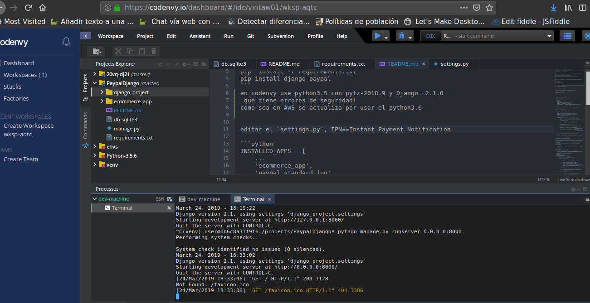Open the Run configurations dropdown arrow
This screenshot has width=590, height=303.
tap(386, 37)
